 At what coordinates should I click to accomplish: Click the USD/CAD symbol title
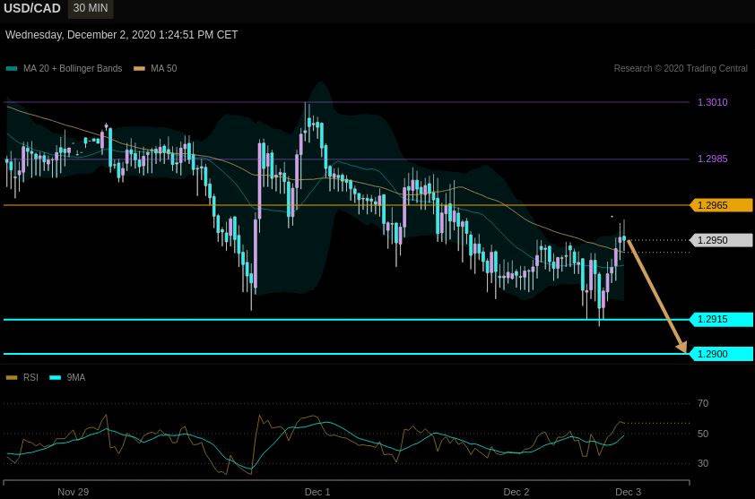[32, 8]
